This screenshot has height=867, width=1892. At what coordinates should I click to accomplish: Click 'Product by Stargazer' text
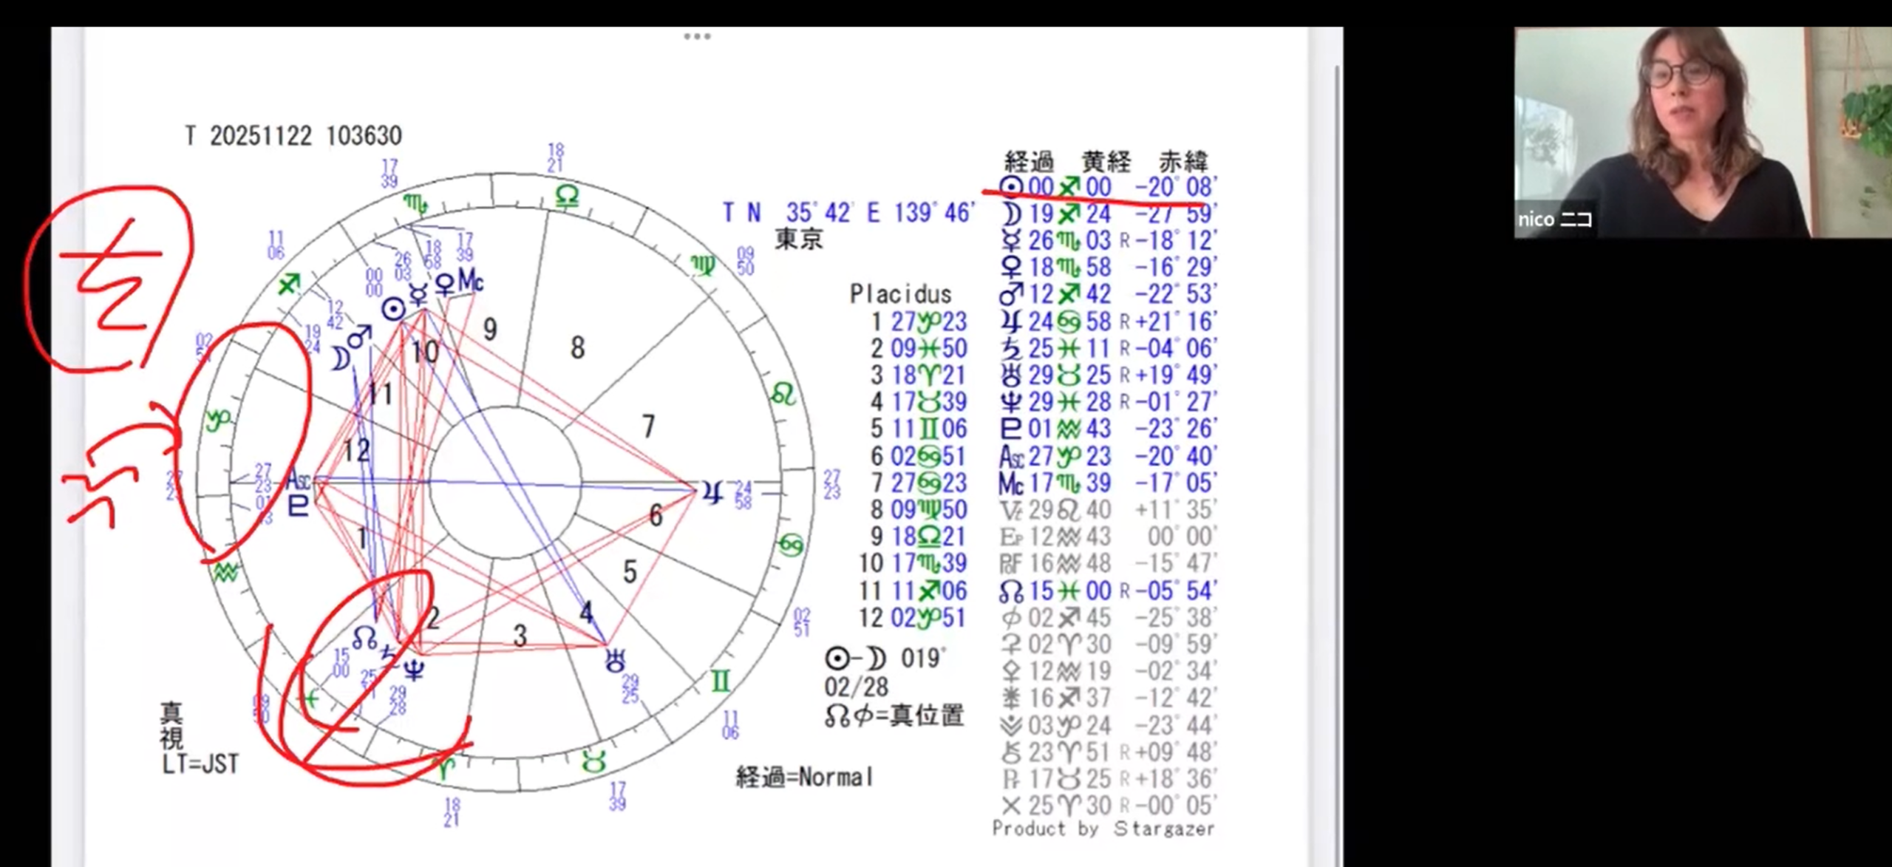click(x=1103, y=829)
